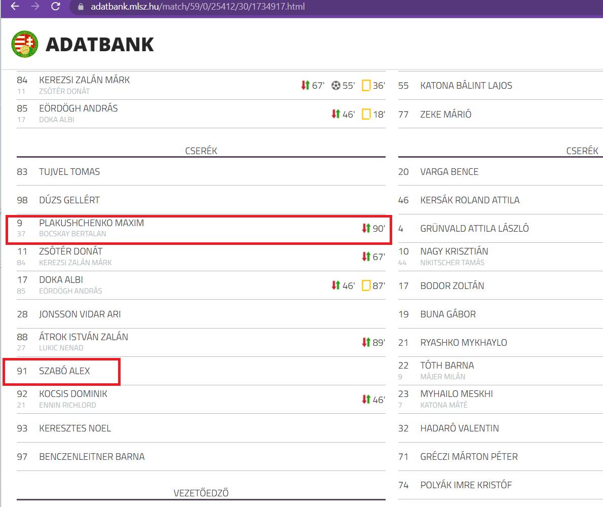Image resolution: width=603 pixels, height=507 pixels.
Task: Open player BODOR ZOLTÁN
Action: [452, 286]
